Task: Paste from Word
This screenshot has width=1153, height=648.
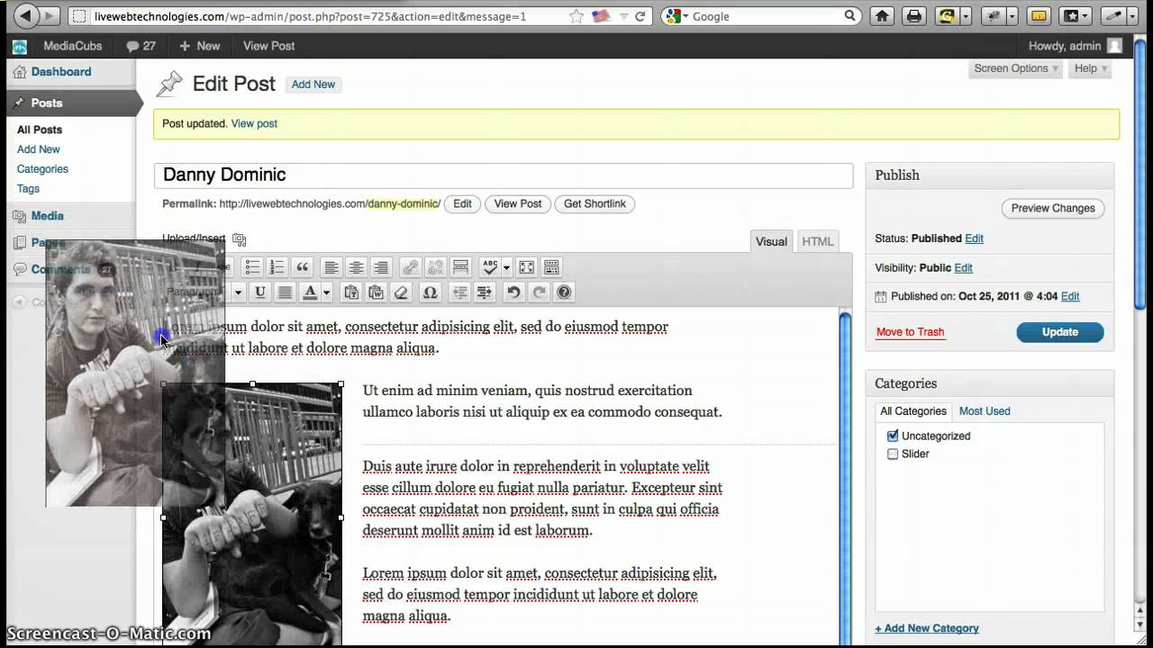Action: click(377, 292)
